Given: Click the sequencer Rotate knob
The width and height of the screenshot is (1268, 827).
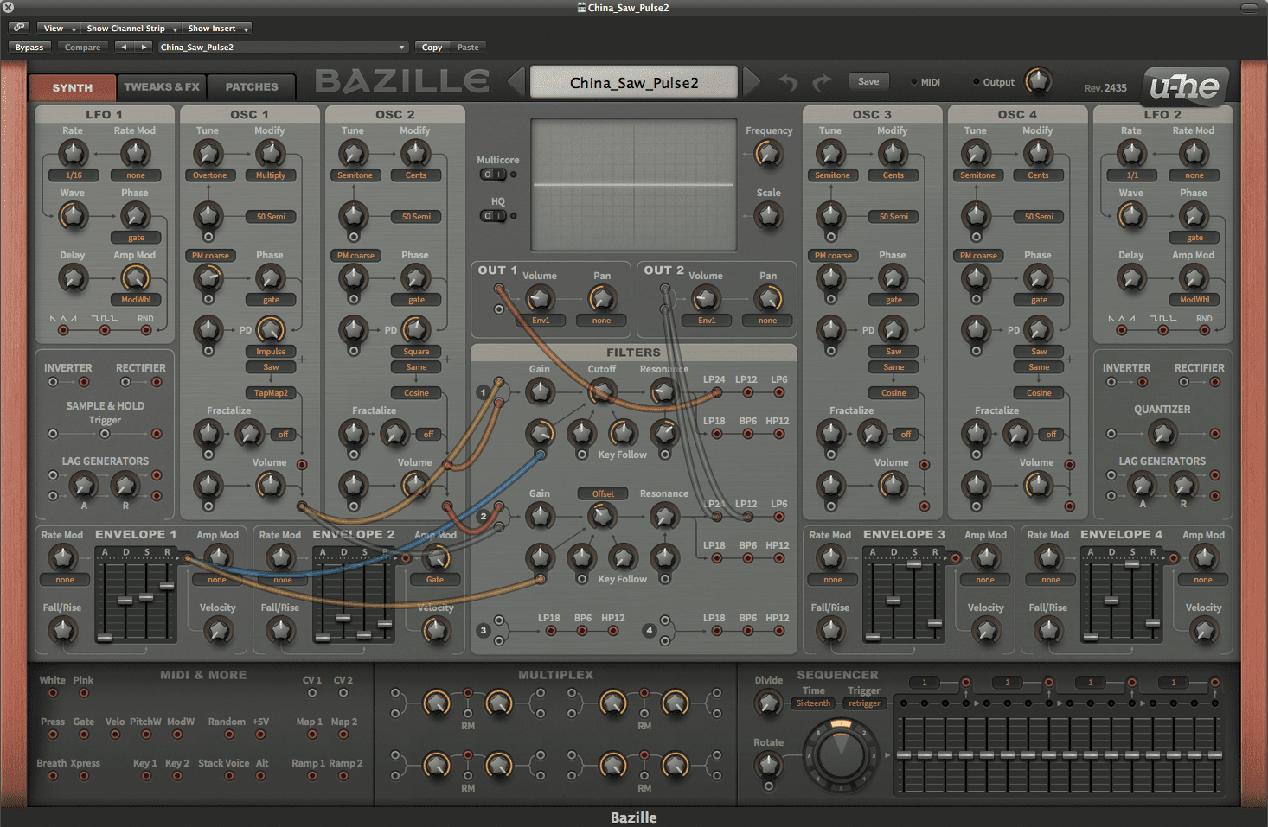Looking at the screenshot, I should click(x=768, y=764).
